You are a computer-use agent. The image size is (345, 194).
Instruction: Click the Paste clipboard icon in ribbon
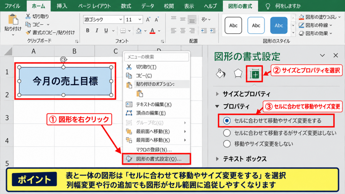pyautogui.click(x=13, y=20)
